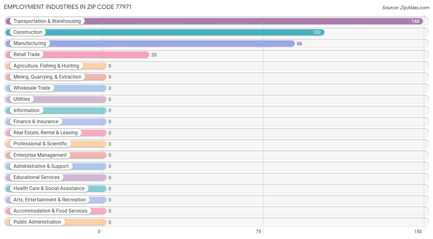The image size is (433, 239).
Task: Click the Agriculture, Fishing & Hunting label
Action: point(46,66)
